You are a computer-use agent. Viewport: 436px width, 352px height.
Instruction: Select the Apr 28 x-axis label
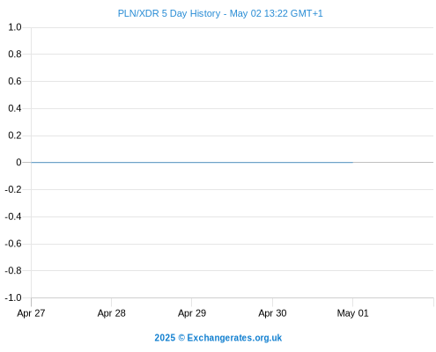[x=111, y=313]
